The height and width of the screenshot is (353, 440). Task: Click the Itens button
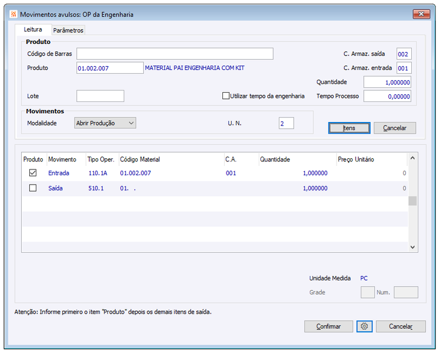[349, 128]
